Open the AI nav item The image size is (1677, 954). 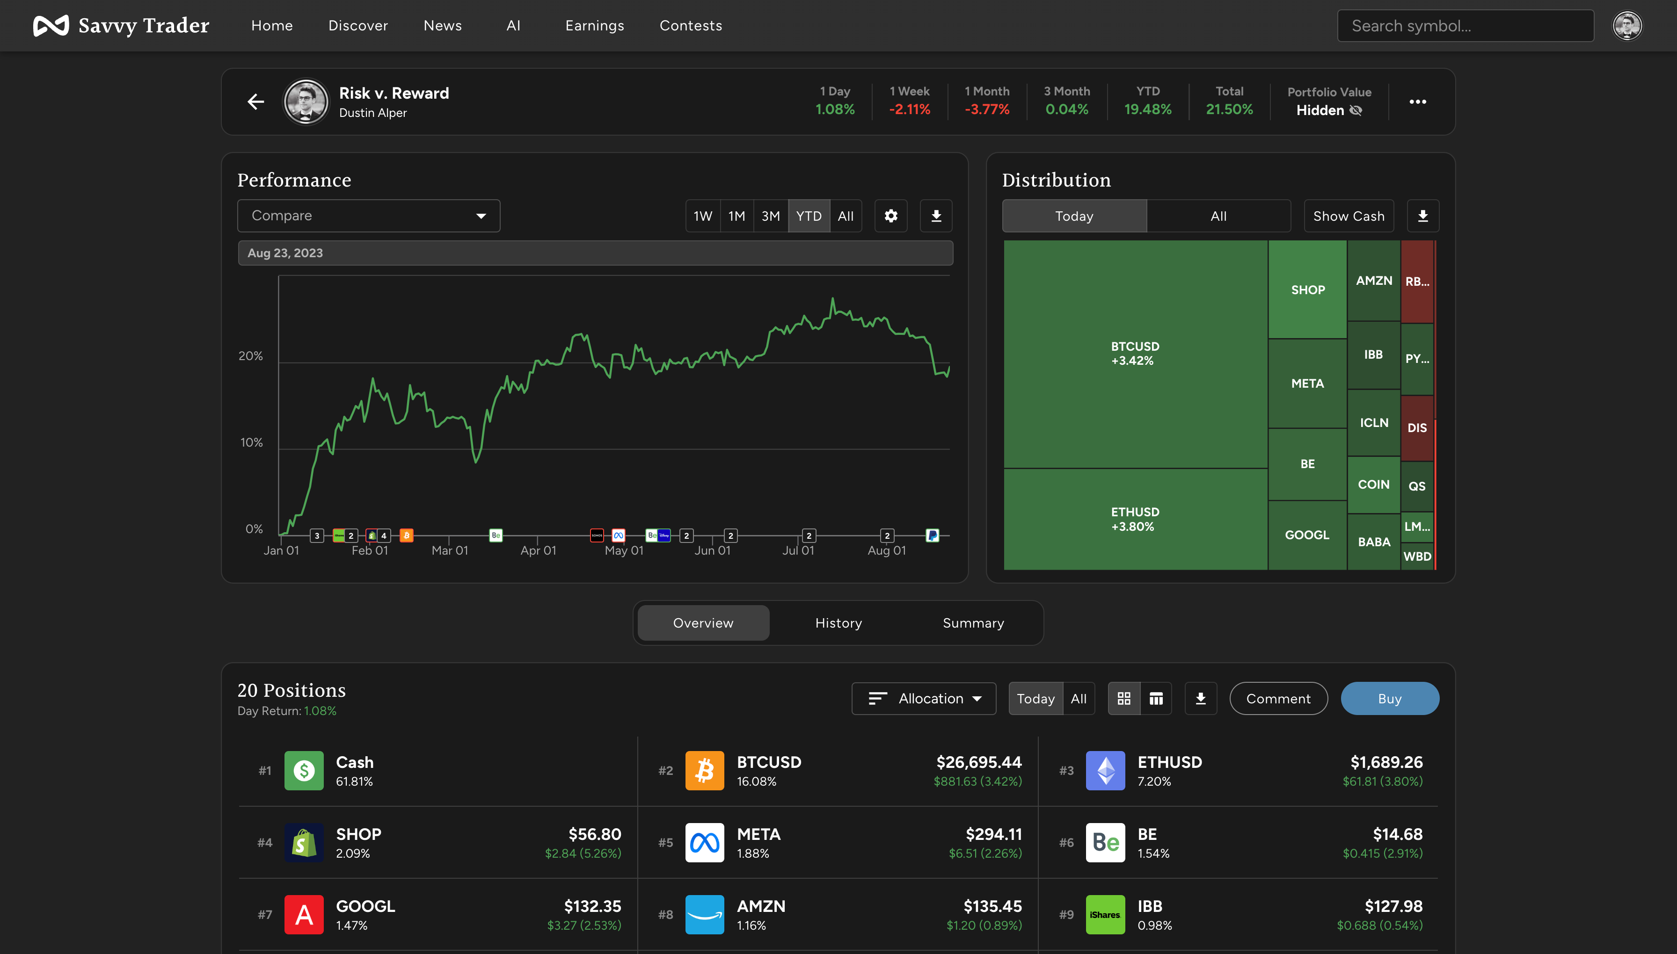[x=513, y=26]
